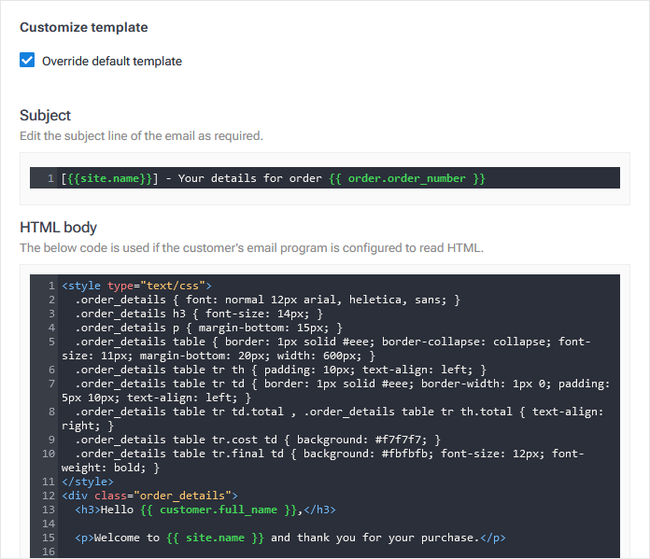The height and width of the screenshot is (559, 650).
Task: Click the div class="order_details" line
Action: pos(149,496)
